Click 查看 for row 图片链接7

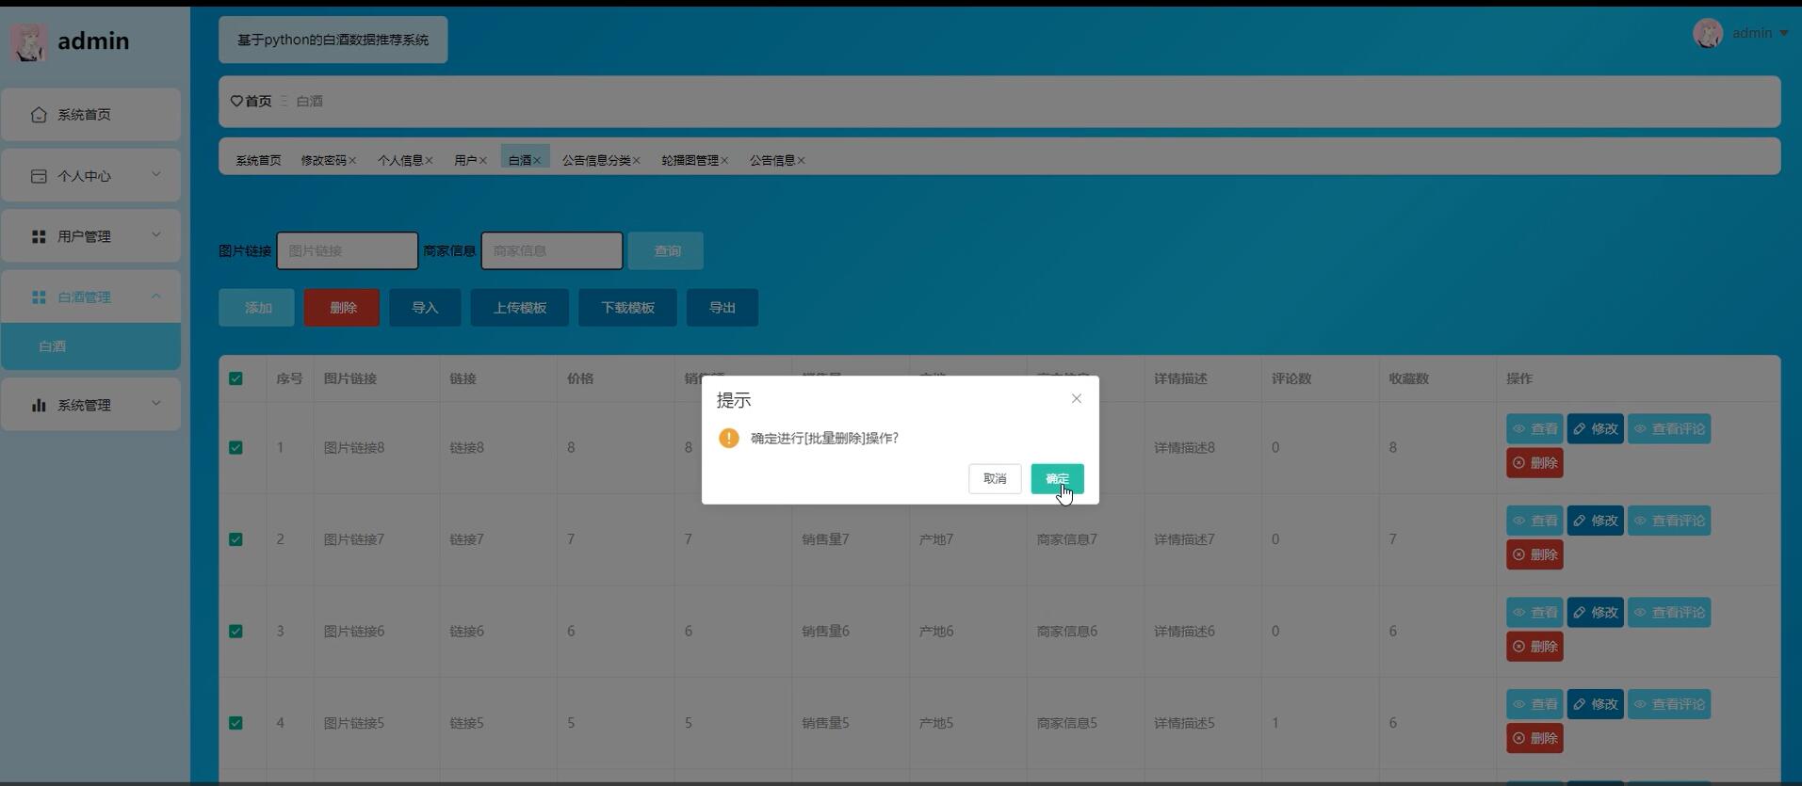(1534, 521)
